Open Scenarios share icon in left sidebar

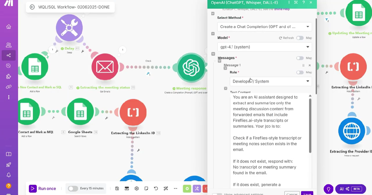pos(9,55)
